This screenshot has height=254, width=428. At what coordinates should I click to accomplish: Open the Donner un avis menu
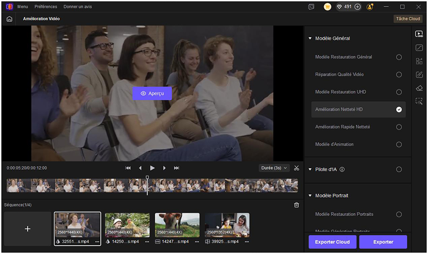(x=78, y=7)
